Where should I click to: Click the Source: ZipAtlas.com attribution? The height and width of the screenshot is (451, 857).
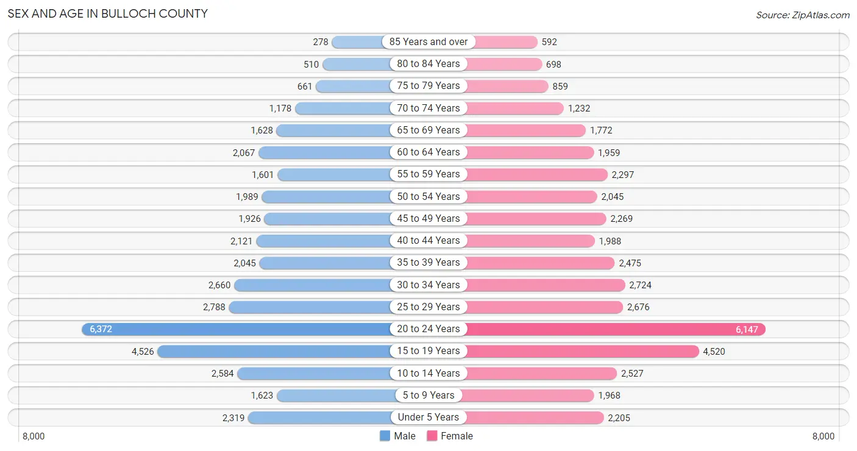pos(803,15)
